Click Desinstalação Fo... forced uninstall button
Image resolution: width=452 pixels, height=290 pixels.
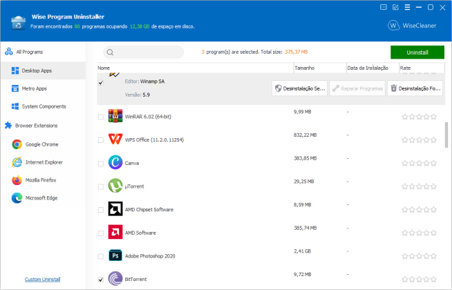pyautogui.click(x=415, y=88)
